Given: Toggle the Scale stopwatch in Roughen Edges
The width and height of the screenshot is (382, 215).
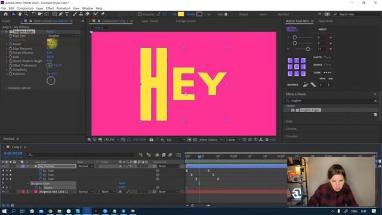Looking at the screenshot, I should coord(11,57).
